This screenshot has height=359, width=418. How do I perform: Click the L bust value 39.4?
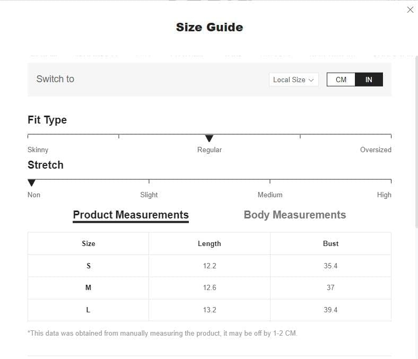tap(330, 310)
